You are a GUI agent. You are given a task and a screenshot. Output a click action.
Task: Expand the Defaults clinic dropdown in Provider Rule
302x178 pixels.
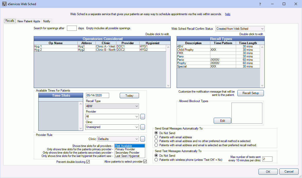(x=118, y=139)
